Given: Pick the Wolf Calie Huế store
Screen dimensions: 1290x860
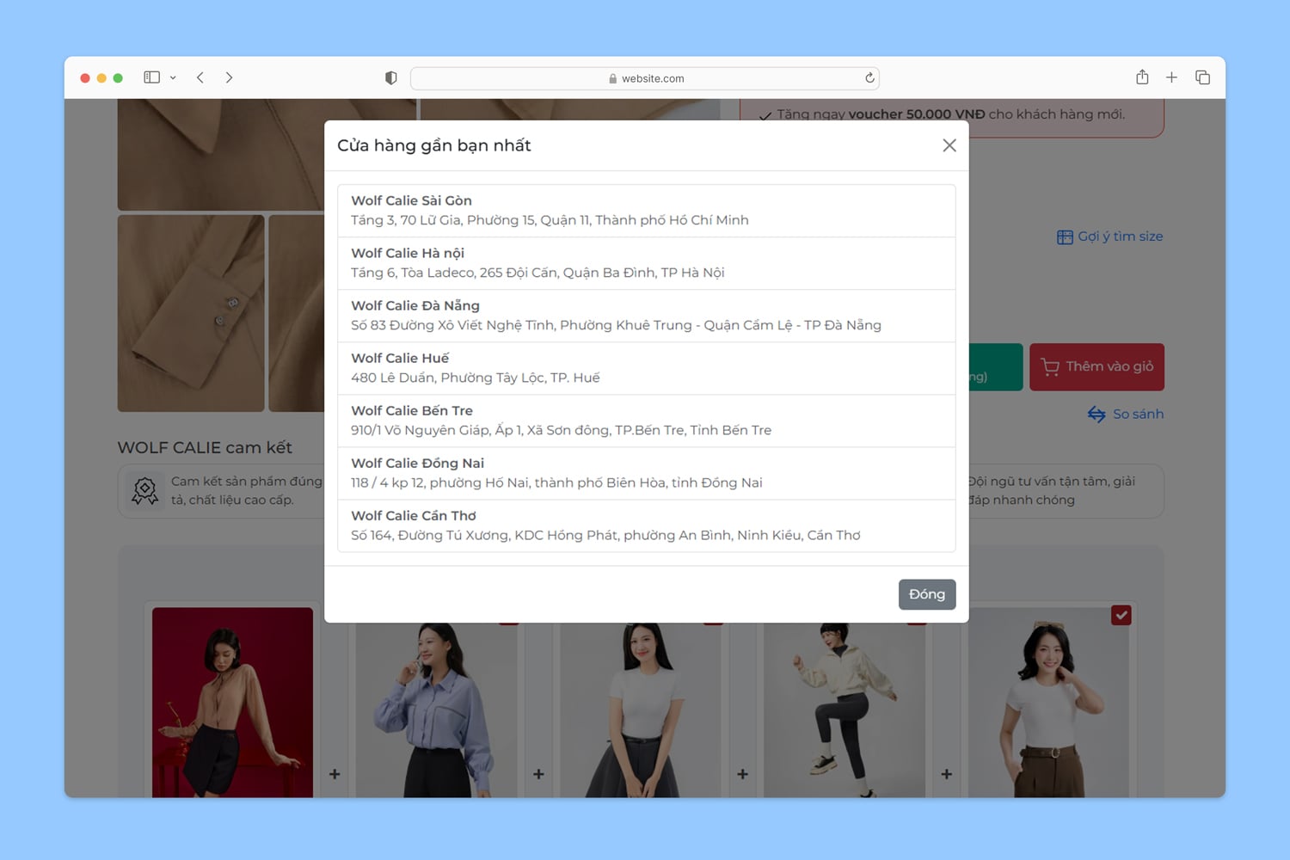Looking at the screenshot, I should pos(646,368).
